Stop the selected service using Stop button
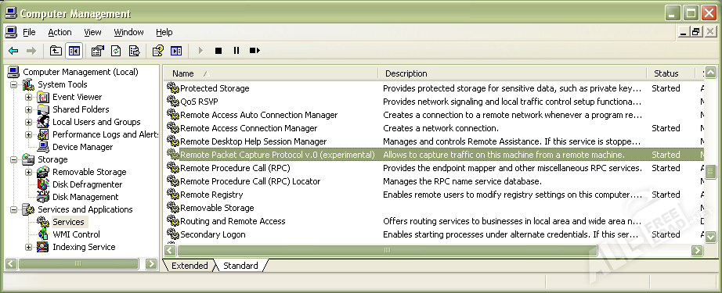Viewport: 722px width, 293px height. (218, 51)
